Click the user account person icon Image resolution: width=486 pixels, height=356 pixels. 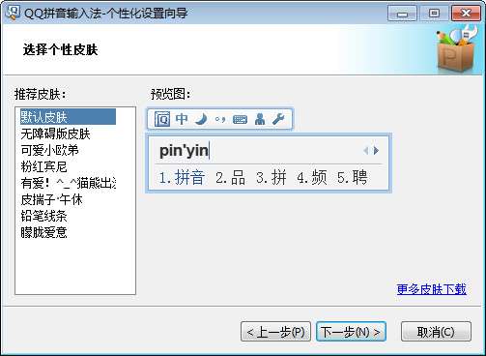(260, 119)
